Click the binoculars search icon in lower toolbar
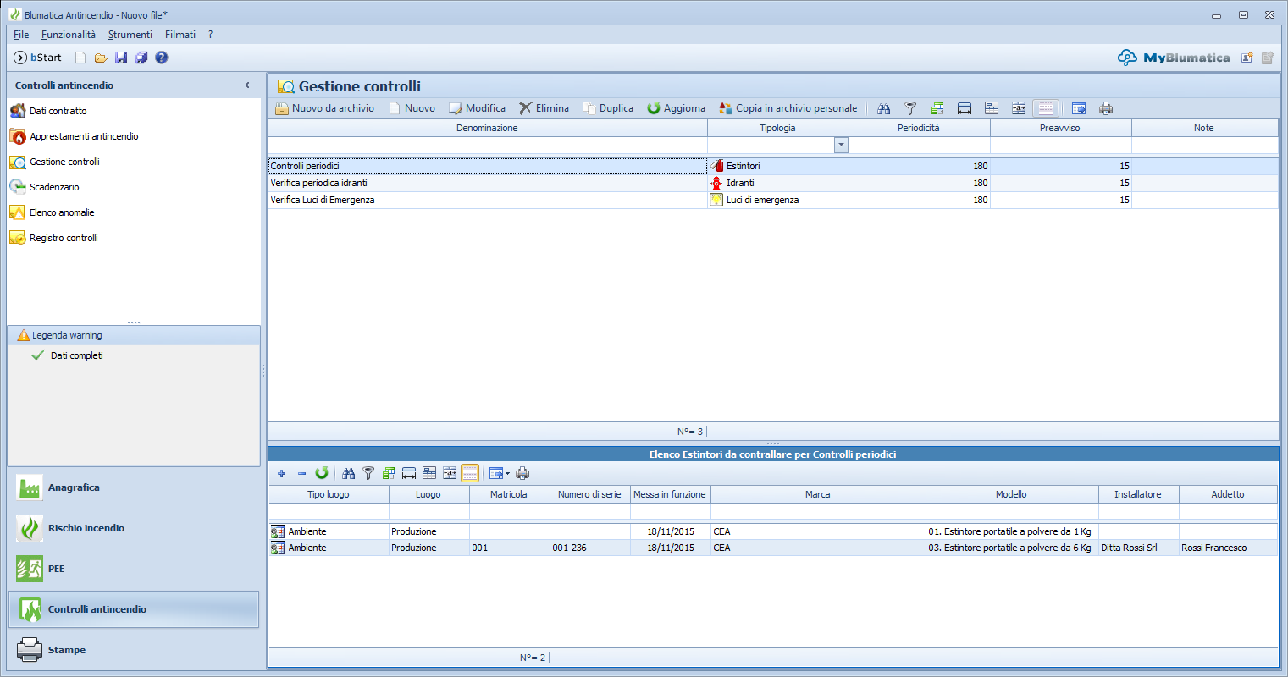 click(348, 473)
